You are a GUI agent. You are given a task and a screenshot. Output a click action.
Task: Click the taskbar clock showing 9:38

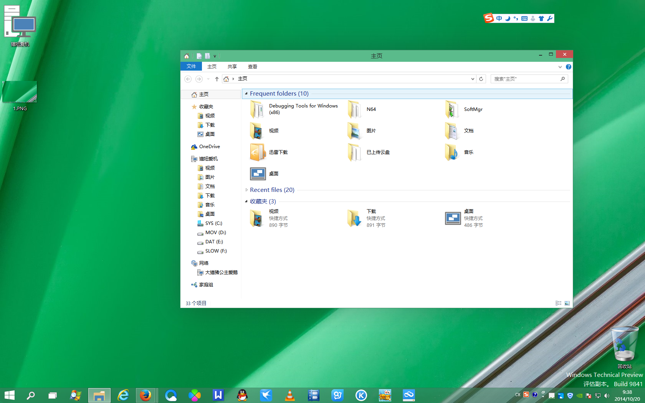627,396
